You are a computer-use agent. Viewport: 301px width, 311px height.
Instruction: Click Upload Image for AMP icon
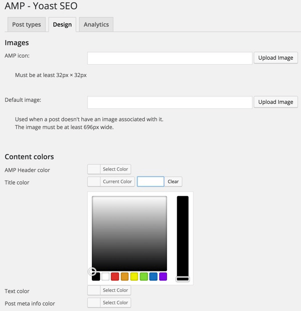tap(276, 58)
